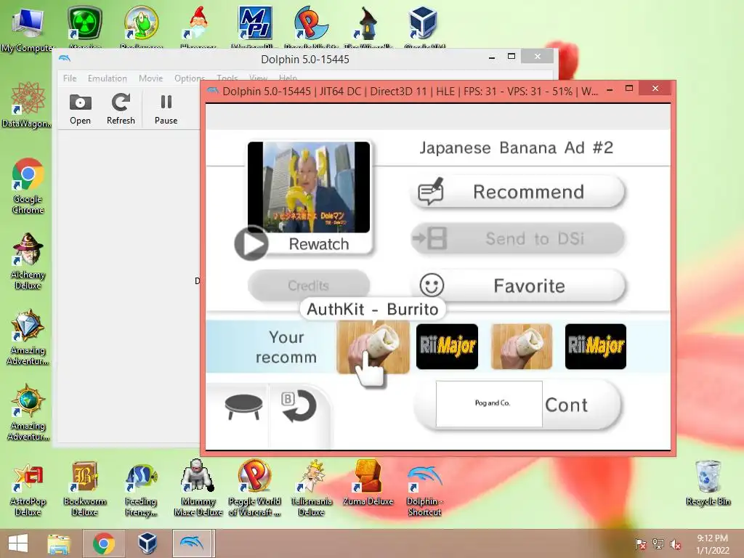This screenshot has height=558, width=744.
Task: Open the Action Center flag icon
Action: tap(640, 544)
